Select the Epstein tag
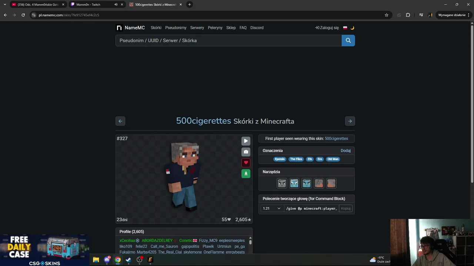The image size is (474, 266). click(x=280, y=159)
